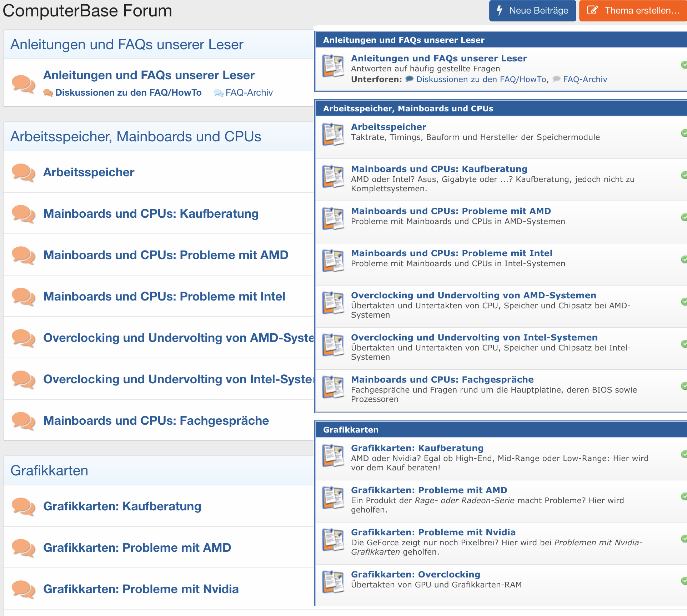Click the small icon before Diskussionen zu den FAQ/HowTo

point(48,93)
